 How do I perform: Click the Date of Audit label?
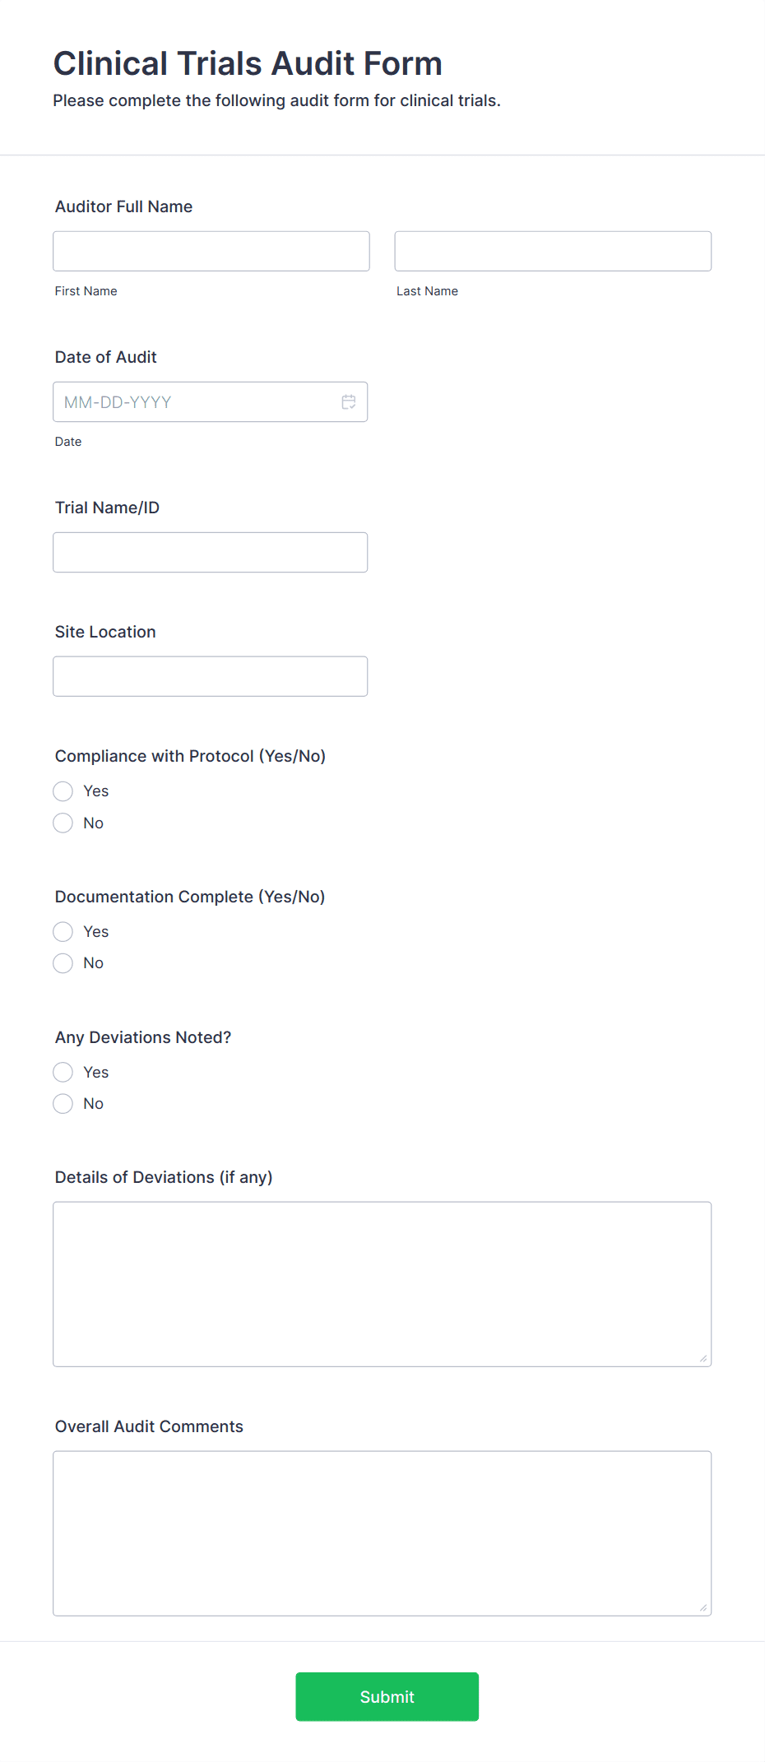105,357
